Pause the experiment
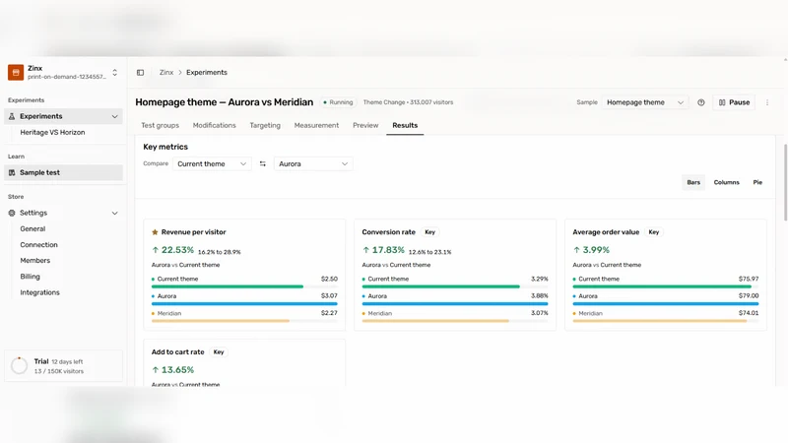The image size is (788, 443). (x=734, y=102)
